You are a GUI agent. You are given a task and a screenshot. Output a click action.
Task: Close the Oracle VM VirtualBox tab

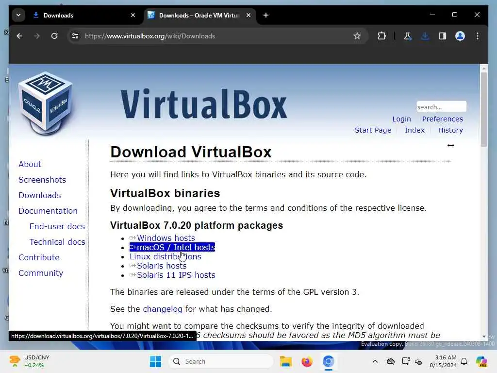[x=248, y=15]
